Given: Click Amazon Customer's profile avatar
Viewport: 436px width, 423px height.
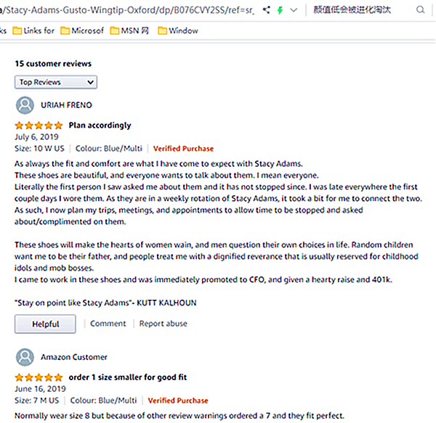Looking at the screenshot, I should 25,357.
